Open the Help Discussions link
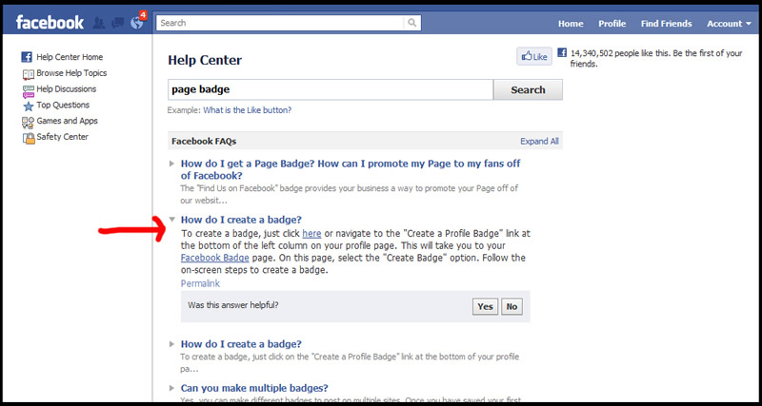The width and height of the screenshot is (762, 406). (66, 89)
